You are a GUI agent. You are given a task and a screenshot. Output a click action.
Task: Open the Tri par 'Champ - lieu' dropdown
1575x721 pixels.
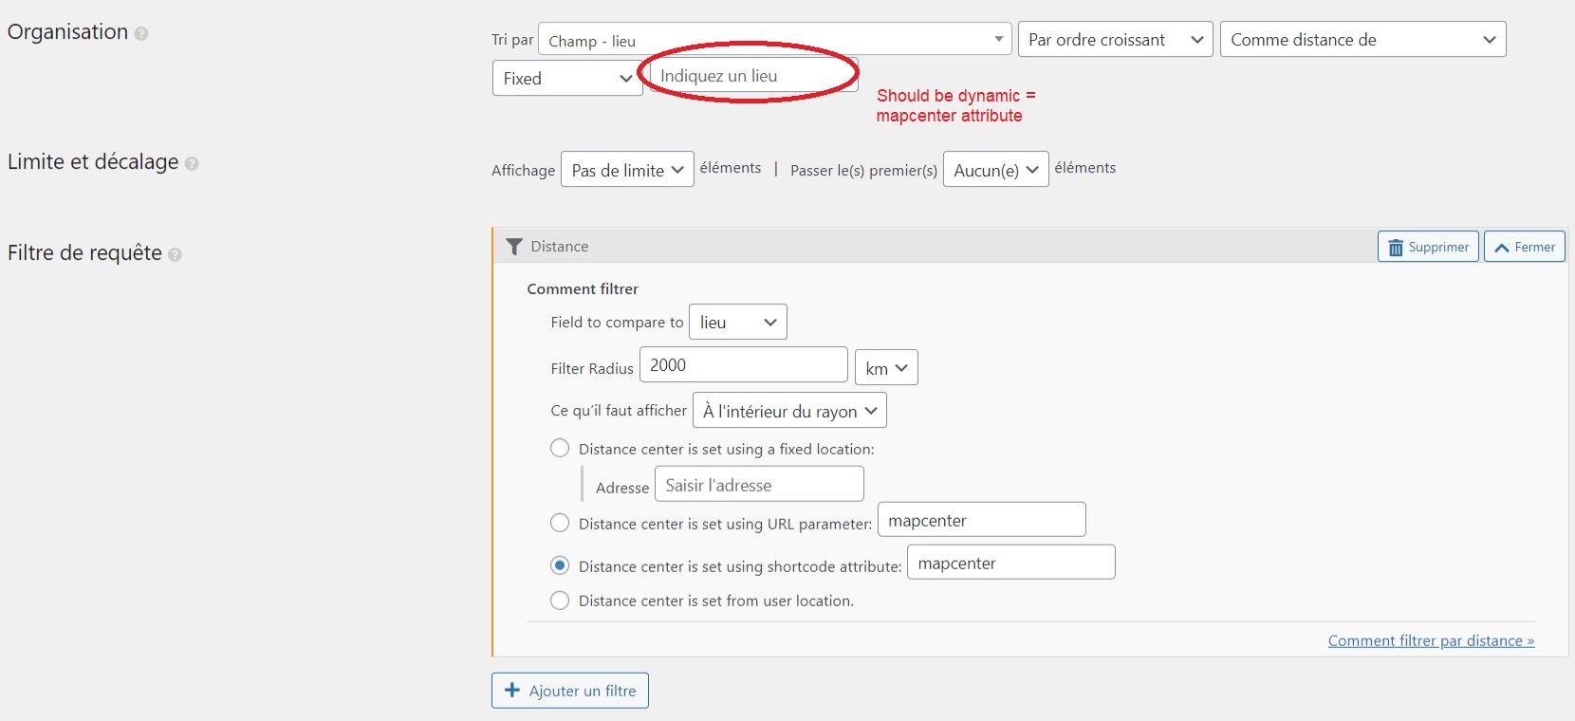point(774,40)
